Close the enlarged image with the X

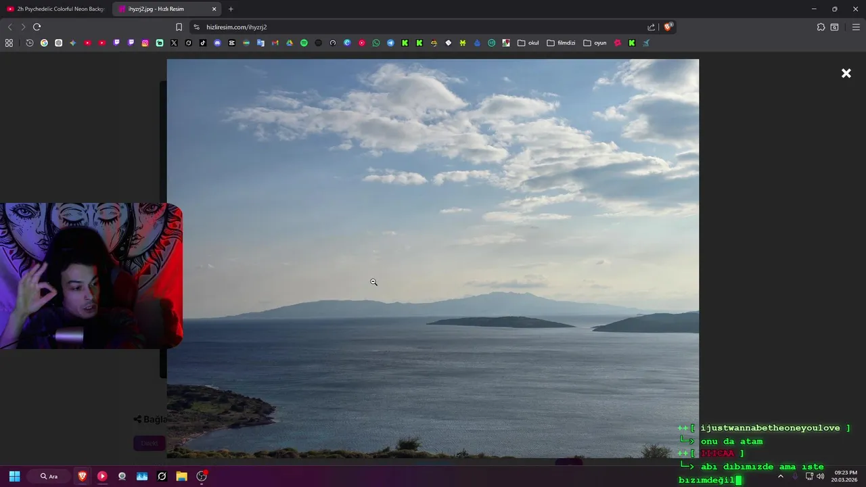846,73
